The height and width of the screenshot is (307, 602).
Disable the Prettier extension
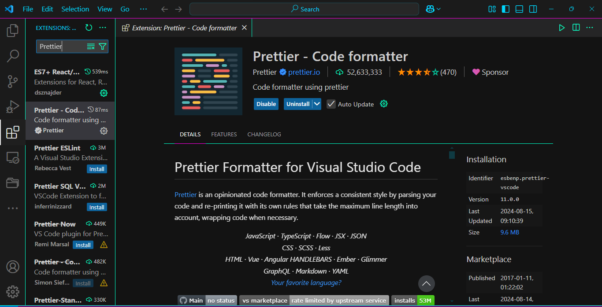click(x=266, y=104)
